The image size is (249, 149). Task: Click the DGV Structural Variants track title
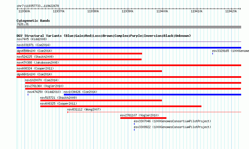tap(104, 36)
